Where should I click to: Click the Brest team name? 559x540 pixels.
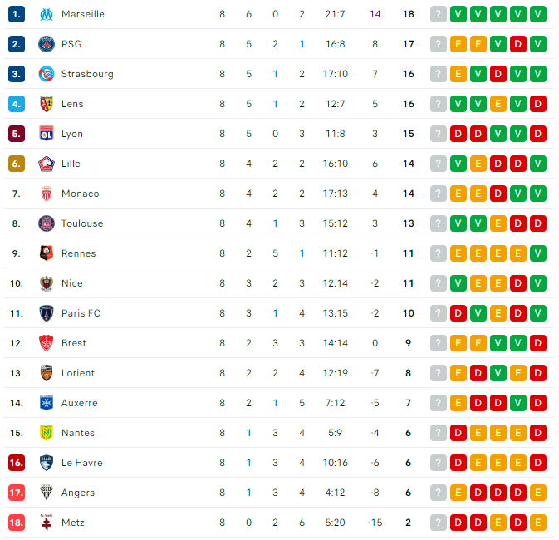[74, 343]
